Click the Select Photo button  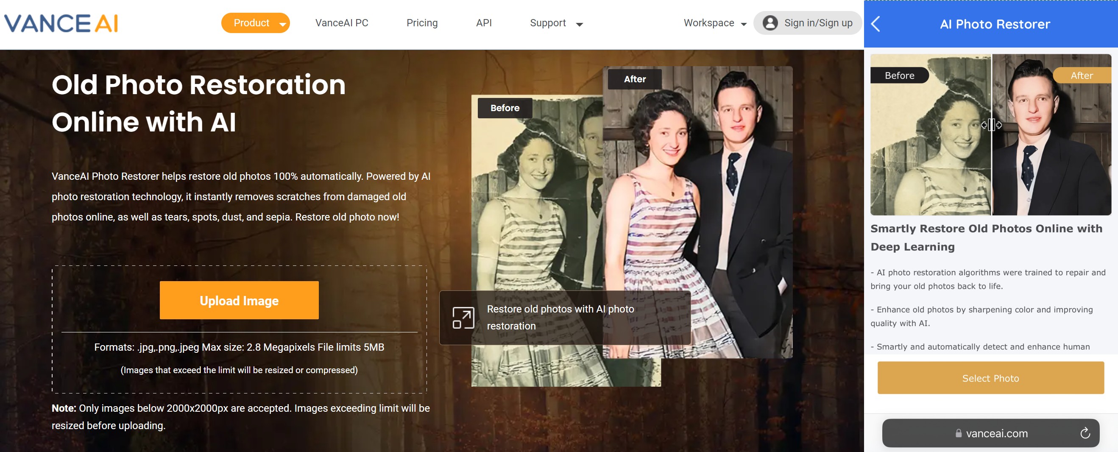click(x=990, y=378)
